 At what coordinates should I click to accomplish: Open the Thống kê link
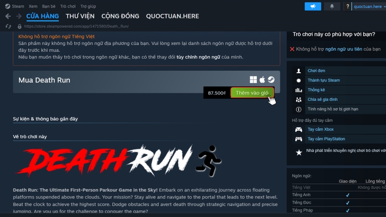pos(317,90)
